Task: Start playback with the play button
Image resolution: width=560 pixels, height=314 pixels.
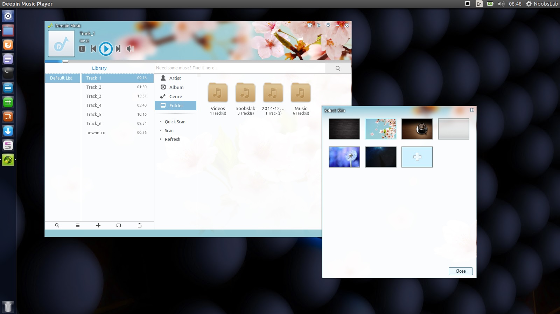Action: coord(106,49)
